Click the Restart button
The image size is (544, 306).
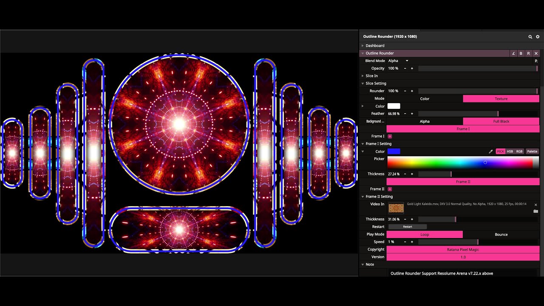(x=408, y=227)
